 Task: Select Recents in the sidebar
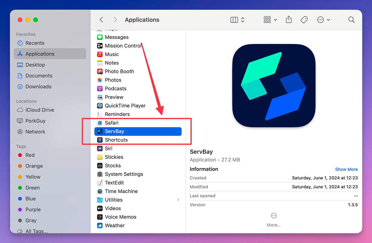[50, 43]
